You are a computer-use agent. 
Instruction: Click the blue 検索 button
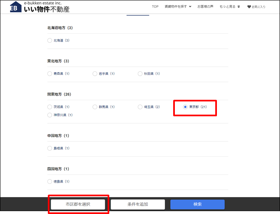198,205
